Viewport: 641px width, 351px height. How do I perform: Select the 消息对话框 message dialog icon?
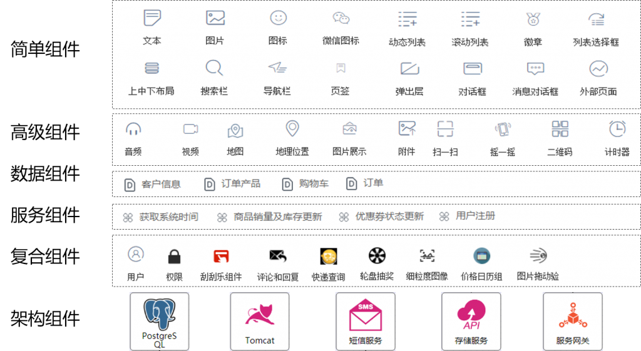coord(535,68)
